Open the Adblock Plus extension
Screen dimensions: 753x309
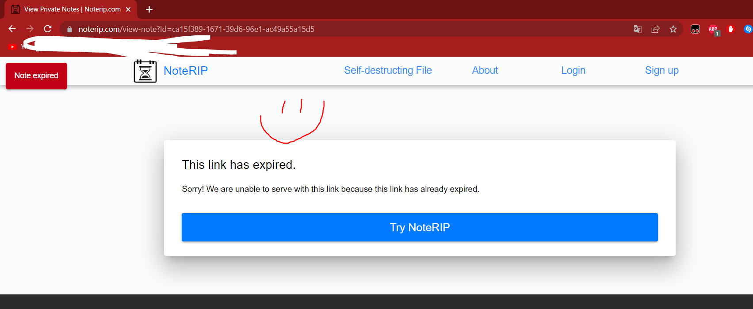point(713,30)
